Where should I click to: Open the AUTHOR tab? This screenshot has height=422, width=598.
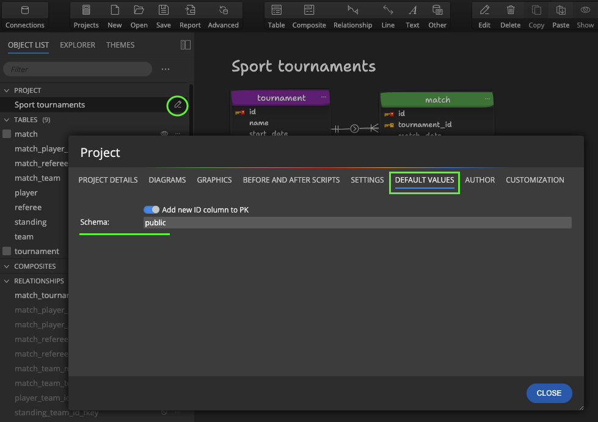click(479, 180)
